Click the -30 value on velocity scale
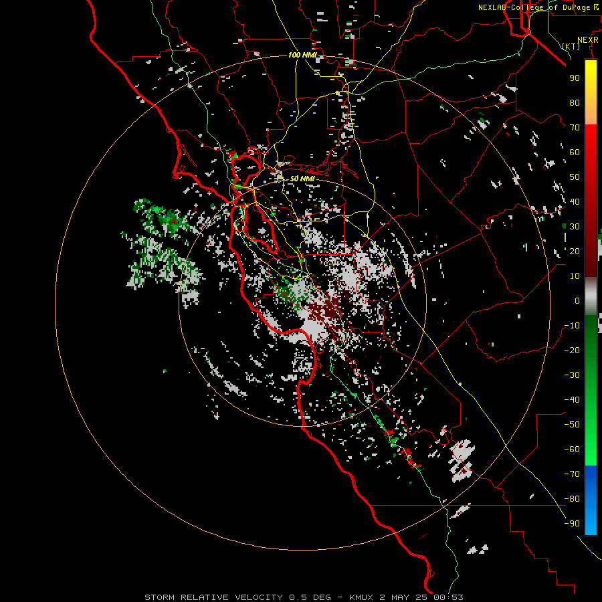This screenshot has width=602, height=602. 572,375
